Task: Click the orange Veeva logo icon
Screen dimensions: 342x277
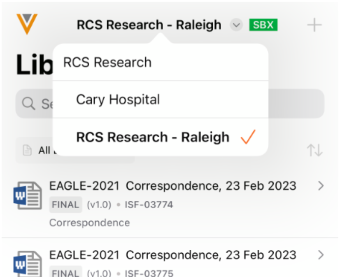Action: tap(27, 23)
